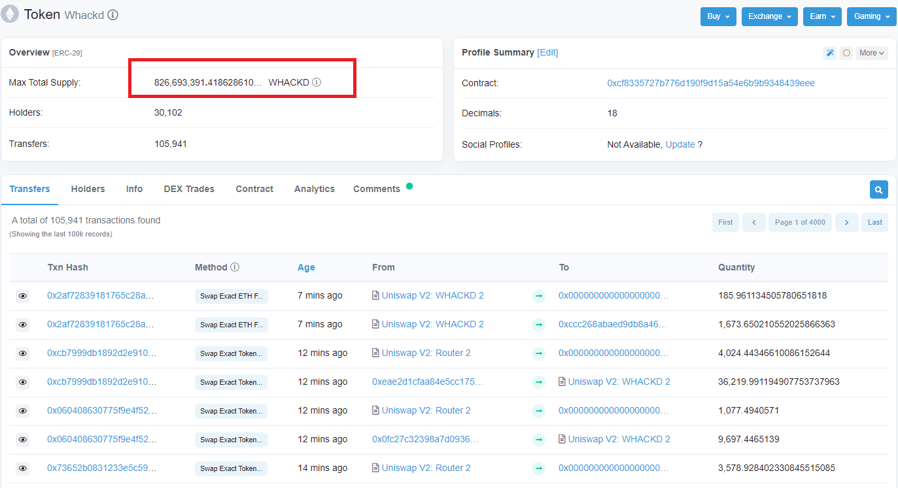Click the orange circle icon in Profile Summary
898x488 pixels.
point(846,53)
